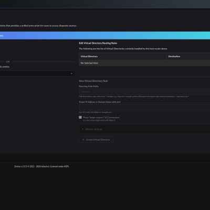Enable Proxy Target require TLS Connection checkbox
Screen dimensions: 210x210
point(80,118)
